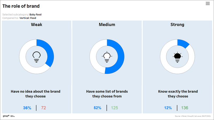Click the green 136 index value

coord(185,108)
